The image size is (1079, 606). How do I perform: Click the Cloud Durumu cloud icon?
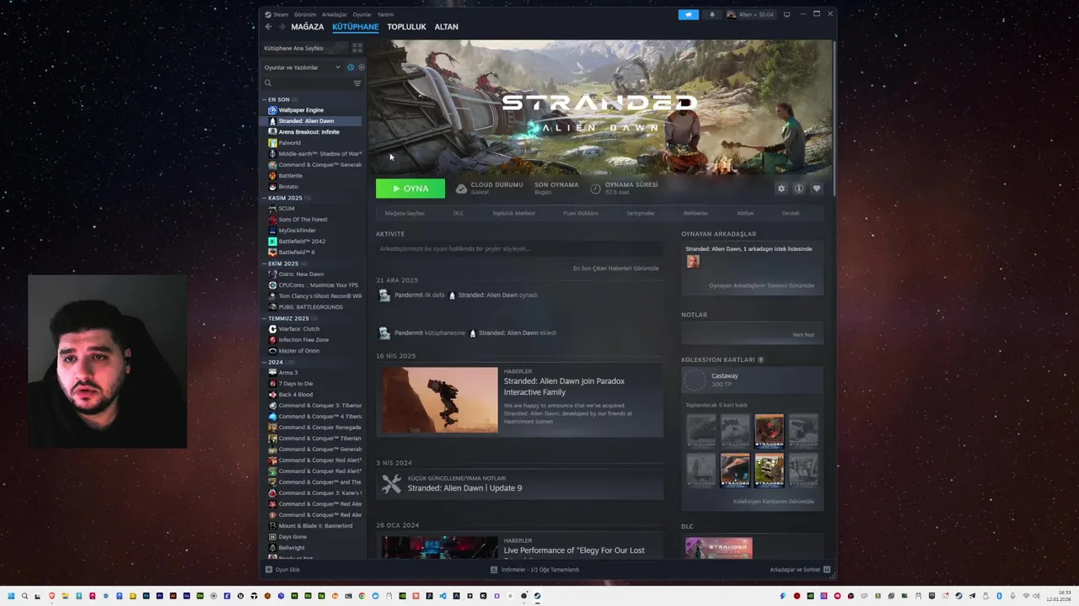461,189
